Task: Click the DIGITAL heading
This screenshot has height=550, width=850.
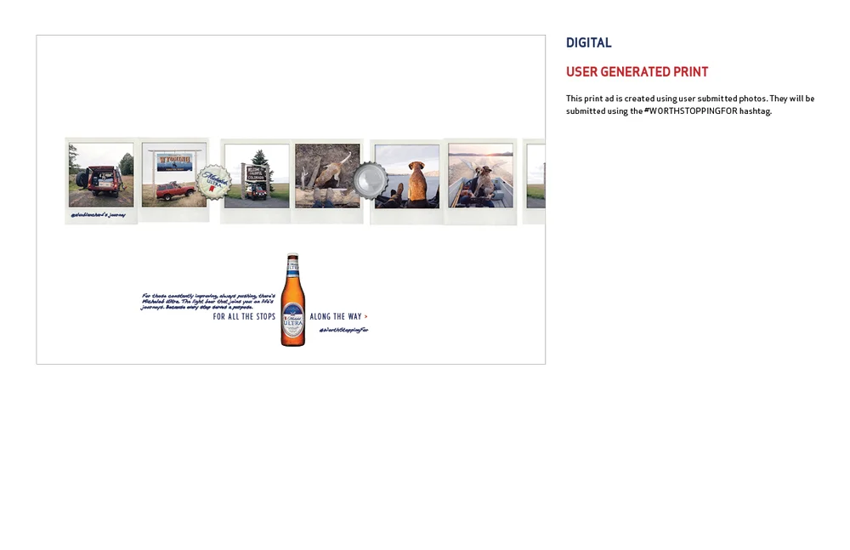Action: pyautogui.click(x=589, y=43)
